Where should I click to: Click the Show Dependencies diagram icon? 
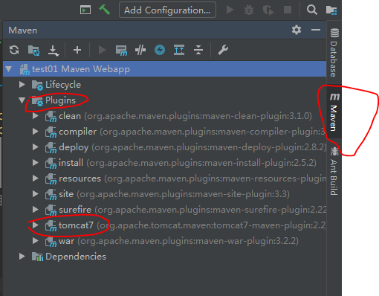coord(179,50)
